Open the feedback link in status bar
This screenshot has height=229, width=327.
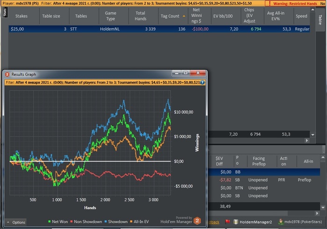point(213,222)
